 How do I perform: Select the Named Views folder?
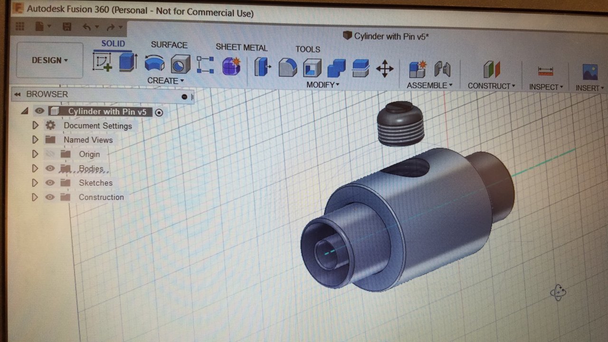tap(50, 140)
